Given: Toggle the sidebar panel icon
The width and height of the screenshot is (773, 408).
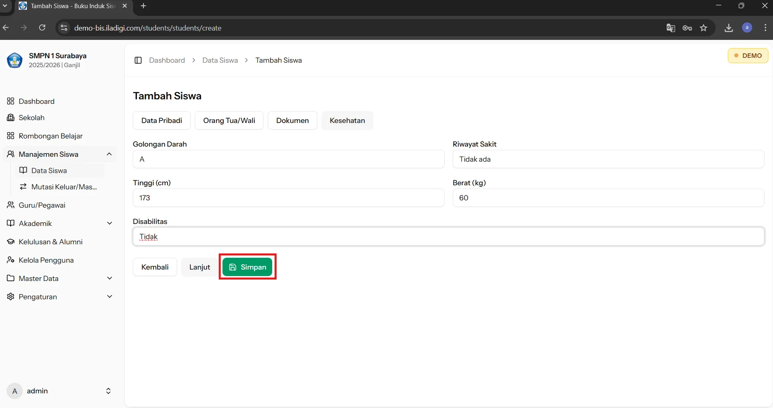Looking at the screenshot, I should [x=138, y=60].
